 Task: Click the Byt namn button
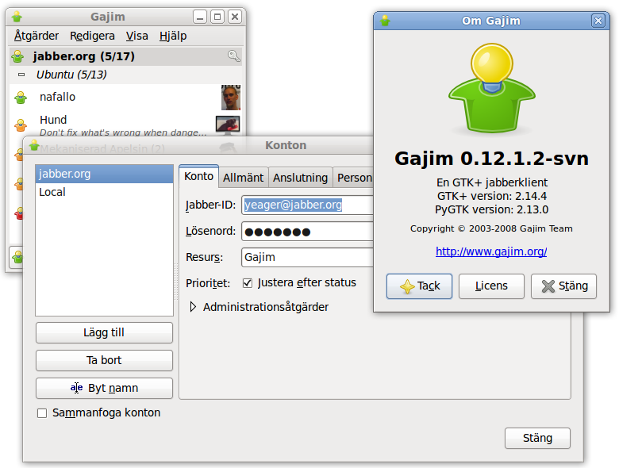tap(104, 389)
